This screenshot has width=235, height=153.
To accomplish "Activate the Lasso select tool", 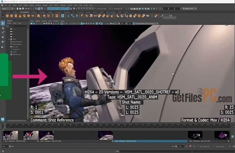I will [3, 28].
